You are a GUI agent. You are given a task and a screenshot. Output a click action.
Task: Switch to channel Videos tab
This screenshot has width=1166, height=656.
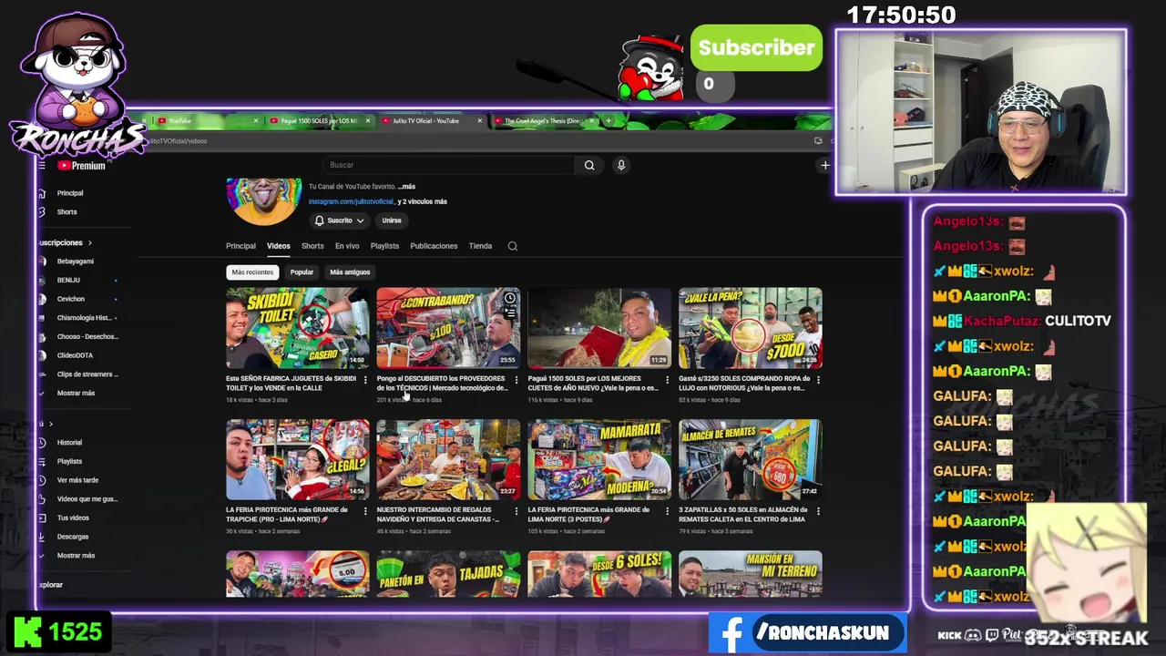pyautogui.click(x=278, y=246)
